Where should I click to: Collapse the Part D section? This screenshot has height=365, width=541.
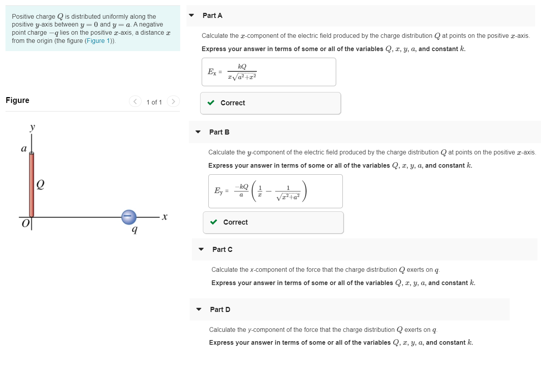coord(199,309)
